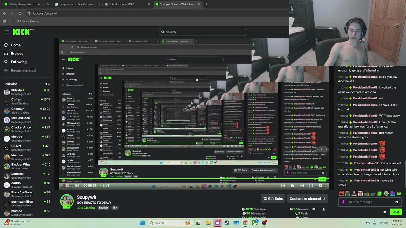Reload the current page

pyautogui.click(x=20, y=13)
